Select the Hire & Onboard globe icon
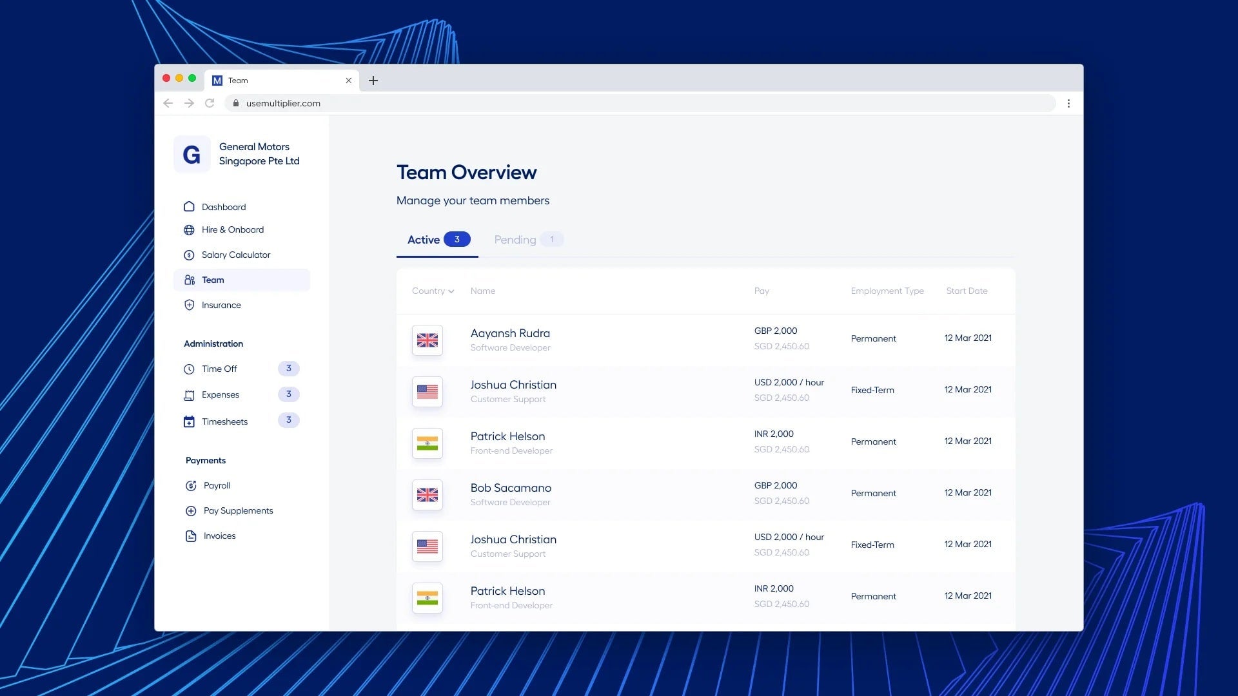Screen dimensions: 1238x696 pyautogui.click(x=189, y=229)
